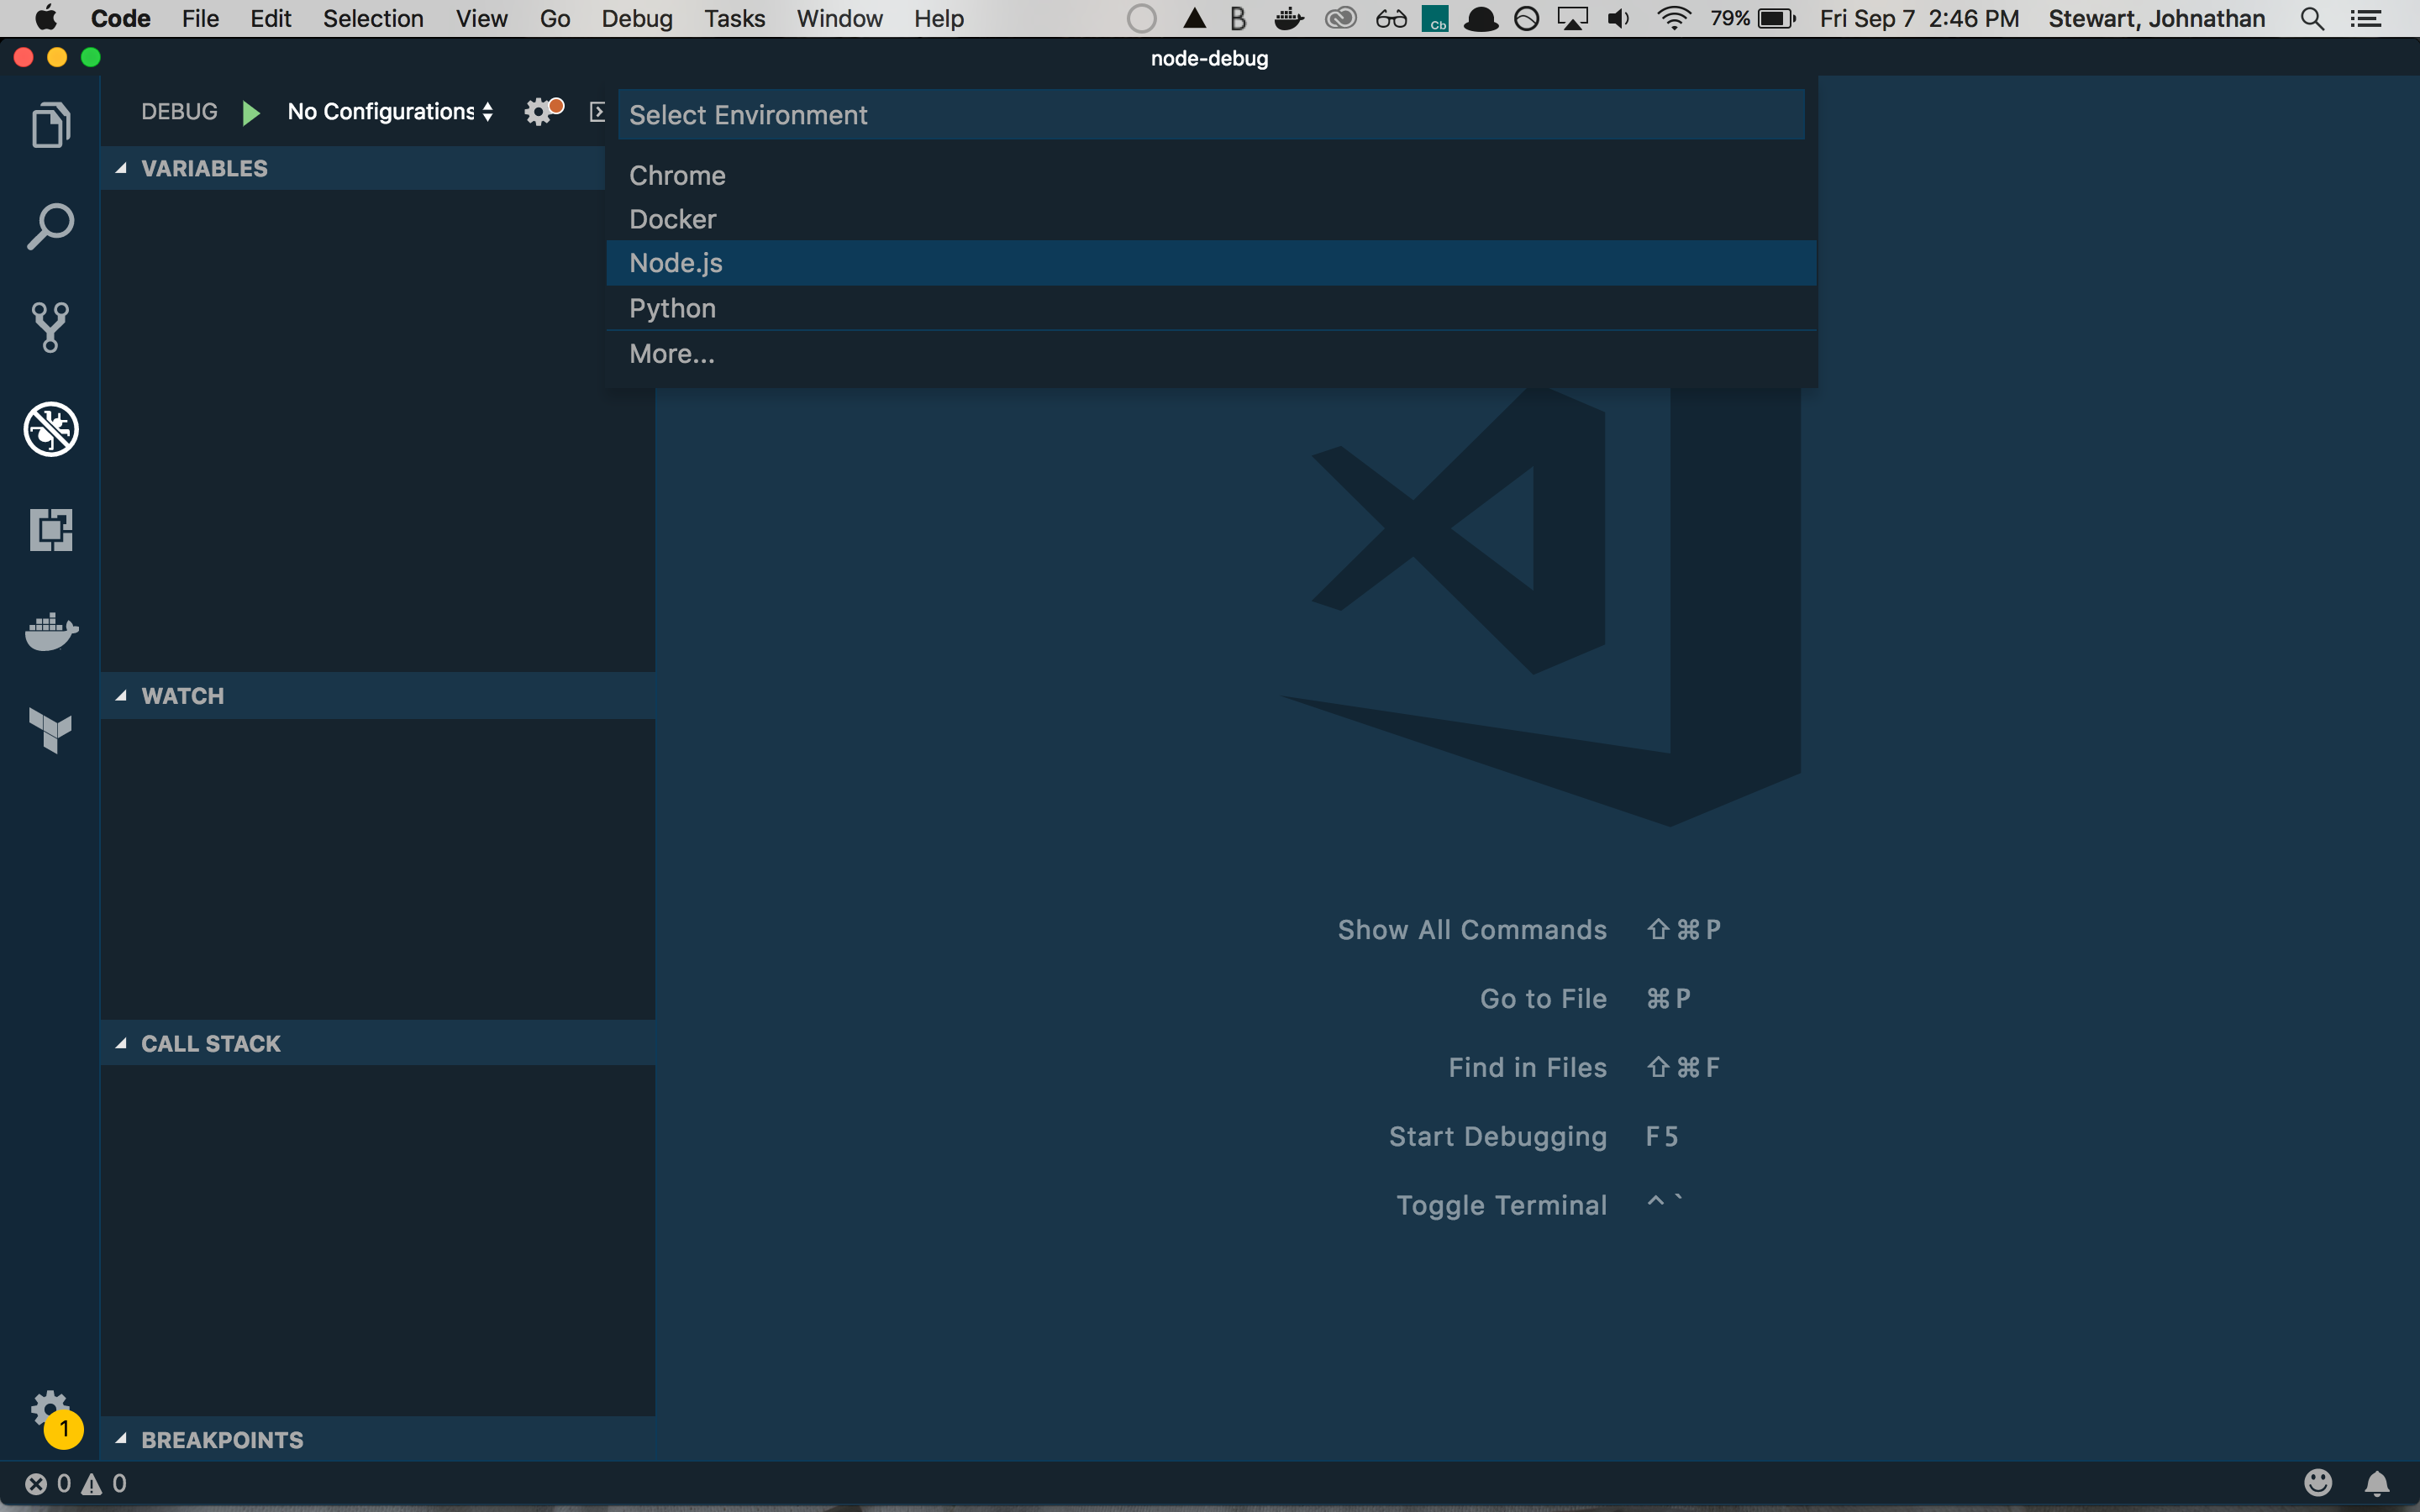Open the Source Control view

click(x=50, y=327)
